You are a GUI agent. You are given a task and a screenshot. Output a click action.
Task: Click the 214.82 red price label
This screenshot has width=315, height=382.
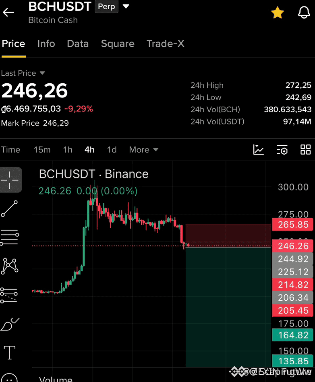[x=293, y=285]
